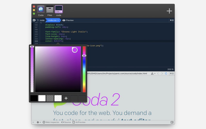Reload the preview page
The image size is (206, 129).
pos(166,74)
